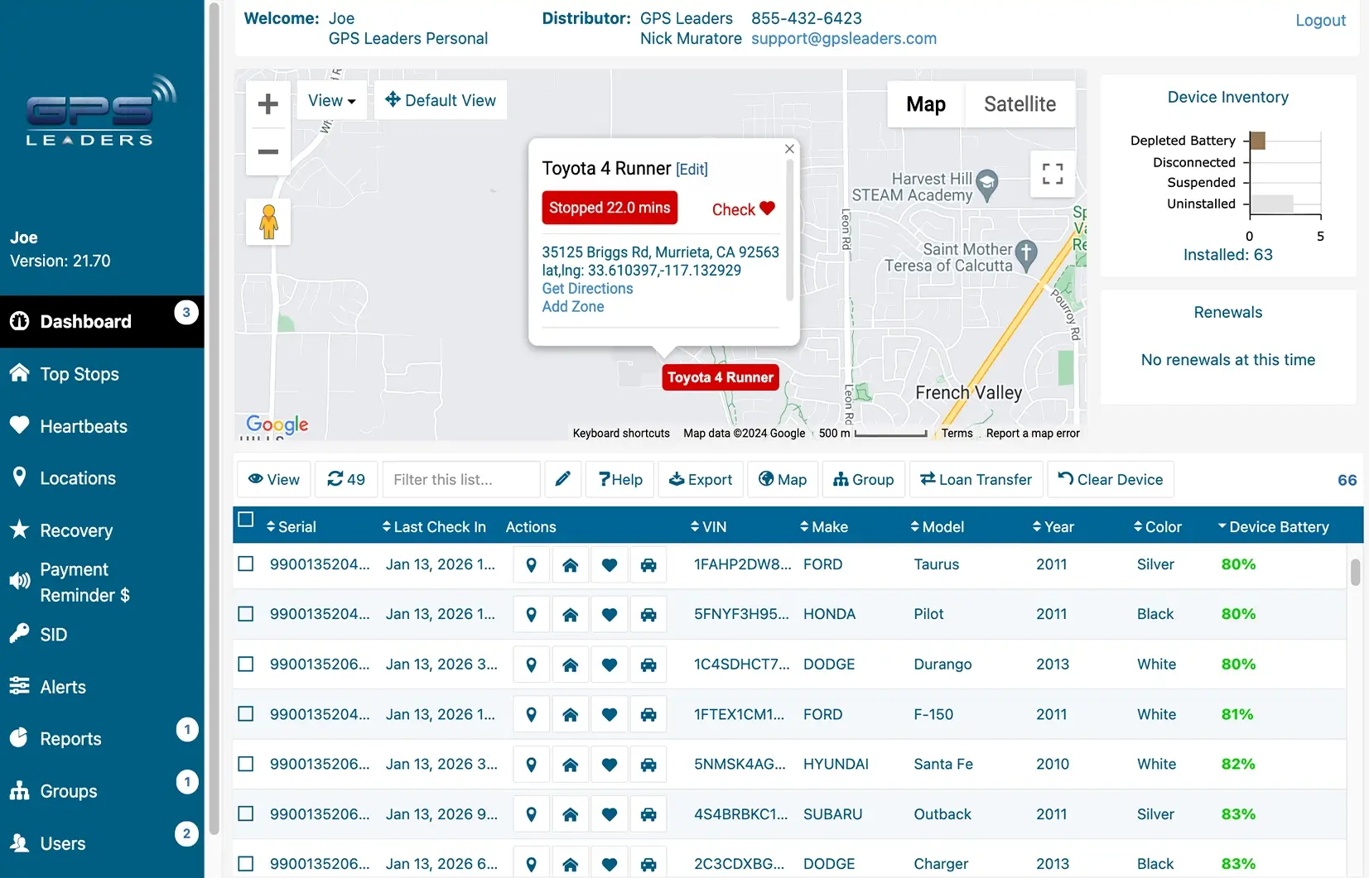The width and height of the screenshot is (1369, 878).
Task: Select the checkbox on the HYUNDAI Santa Fe row
Action: point(245,764)
